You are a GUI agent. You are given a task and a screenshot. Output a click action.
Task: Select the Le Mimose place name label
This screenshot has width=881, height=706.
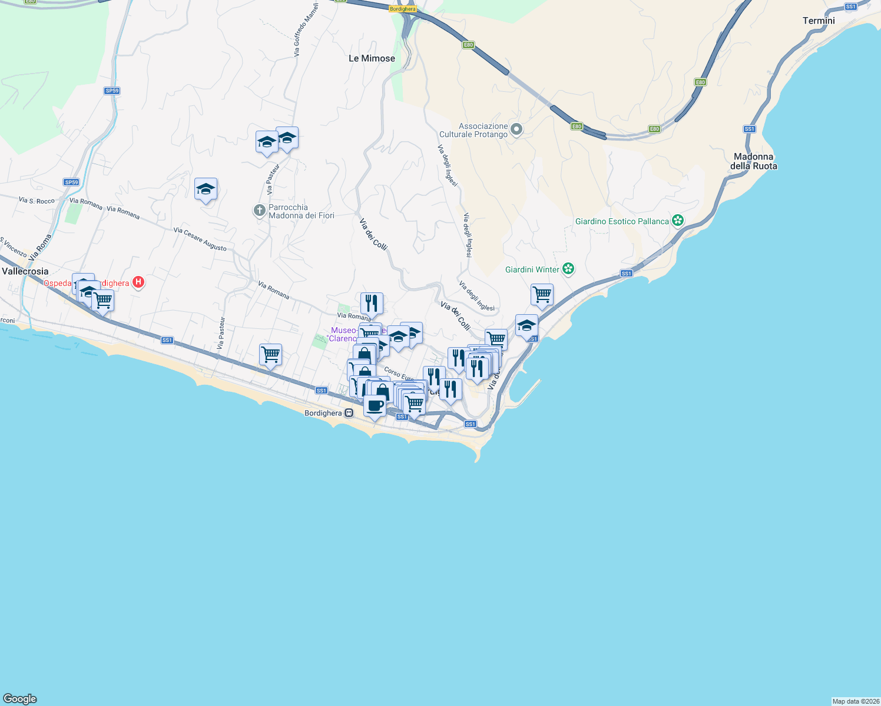pos(372,58)
